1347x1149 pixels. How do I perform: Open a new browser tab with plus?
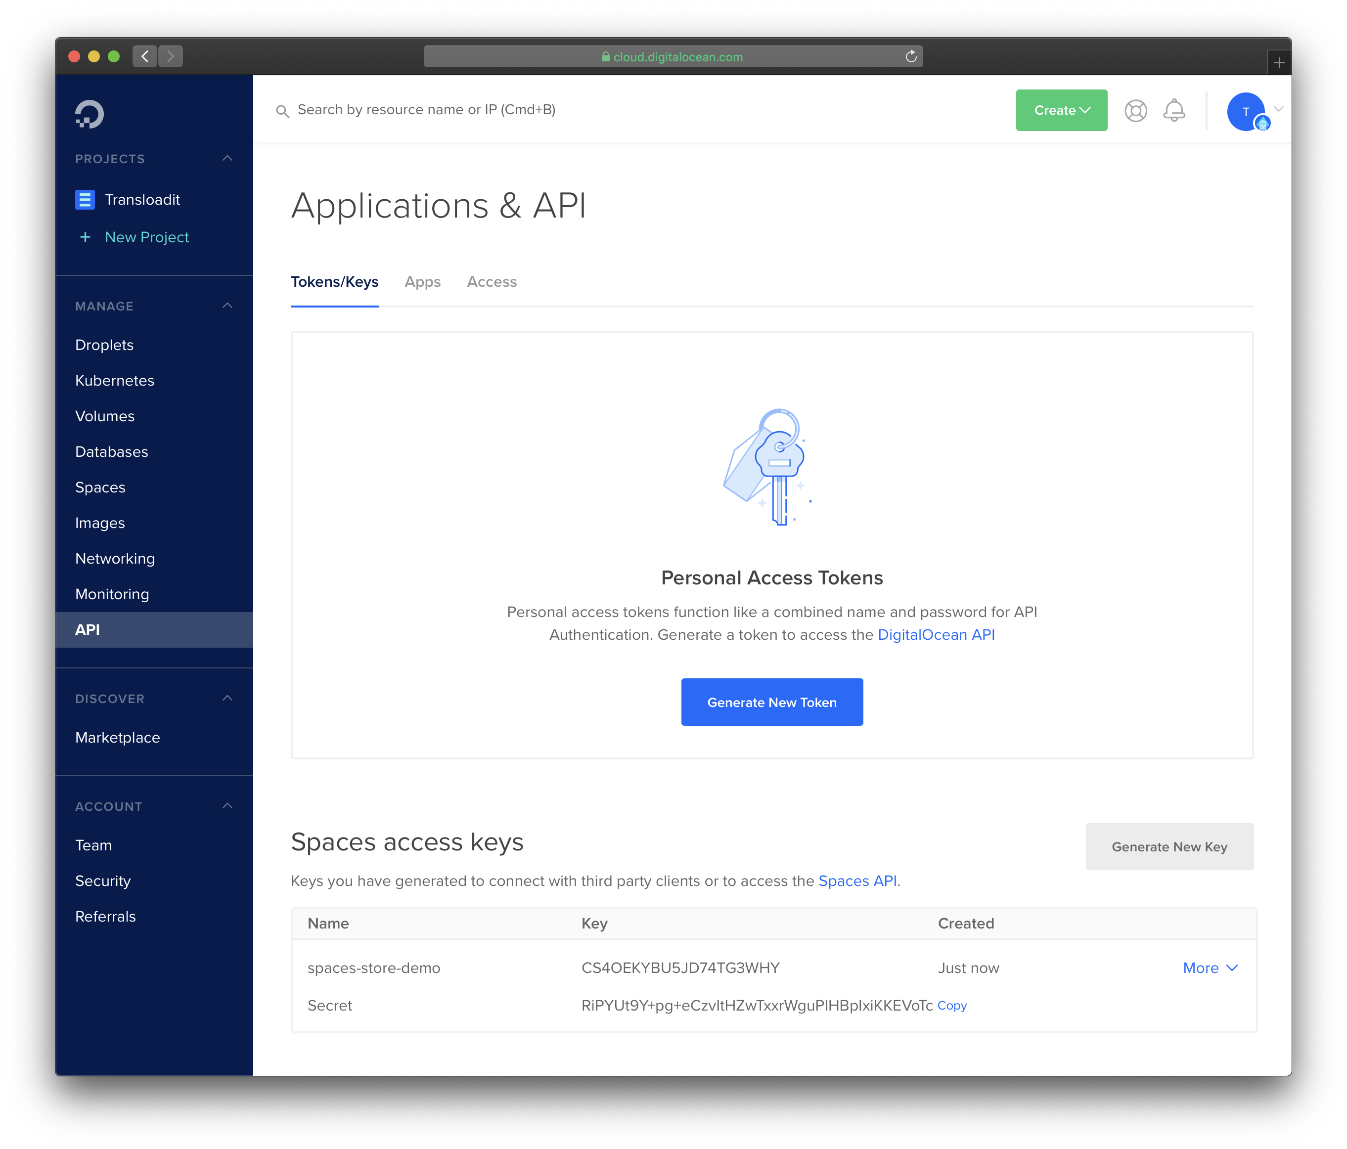pyautogui.click(x=1279, y=63)
